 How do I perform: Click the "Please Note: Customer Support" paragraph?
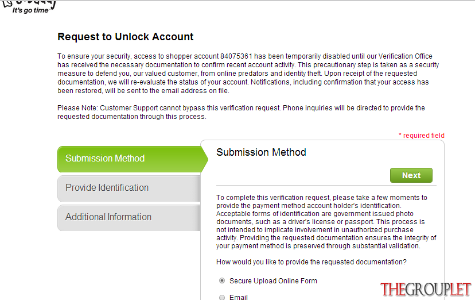[x=241, y=112]
